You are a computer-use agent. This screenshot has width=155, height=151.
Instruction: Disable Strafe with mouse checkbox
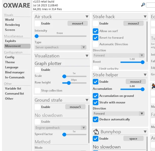pyautogui.click(x=96, y=102)
